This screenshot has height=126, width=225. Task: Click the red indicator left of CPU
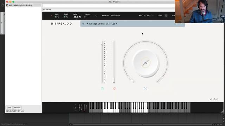(x=51, y=16)
